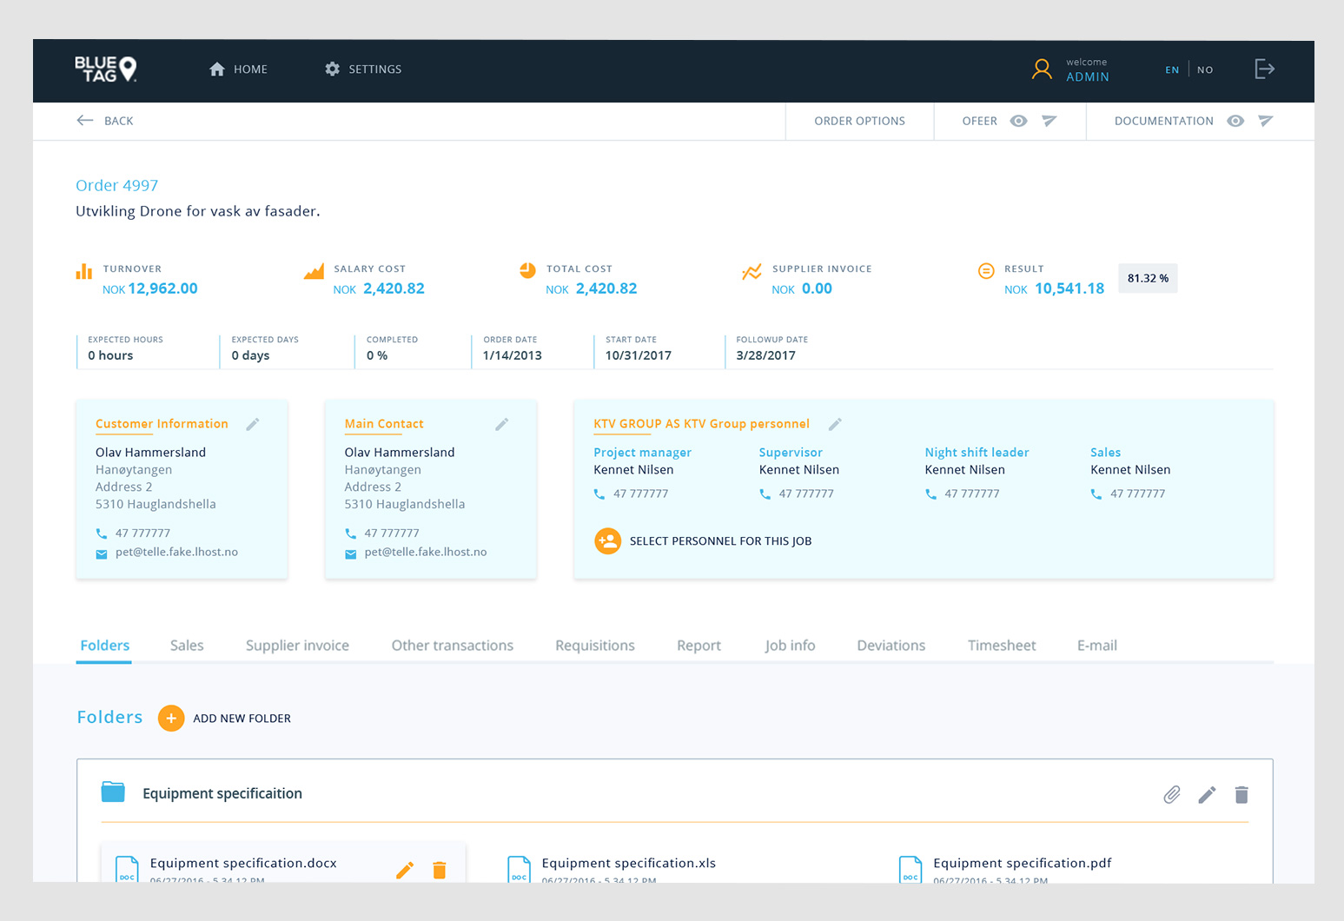Edit Customer Information with pencil icon

253,424
